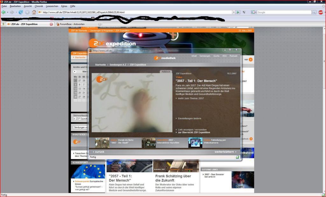This screenshot has height=197, width=326.
Task: Click 'RSS' in mediathek top navigation
Action: point(224,56)
